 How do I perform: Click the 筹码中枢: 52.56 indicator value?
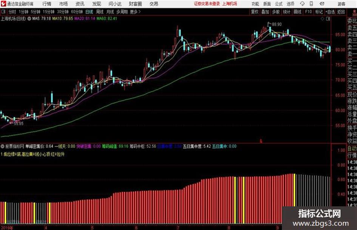pyautogui.click(x=143, y=146)
